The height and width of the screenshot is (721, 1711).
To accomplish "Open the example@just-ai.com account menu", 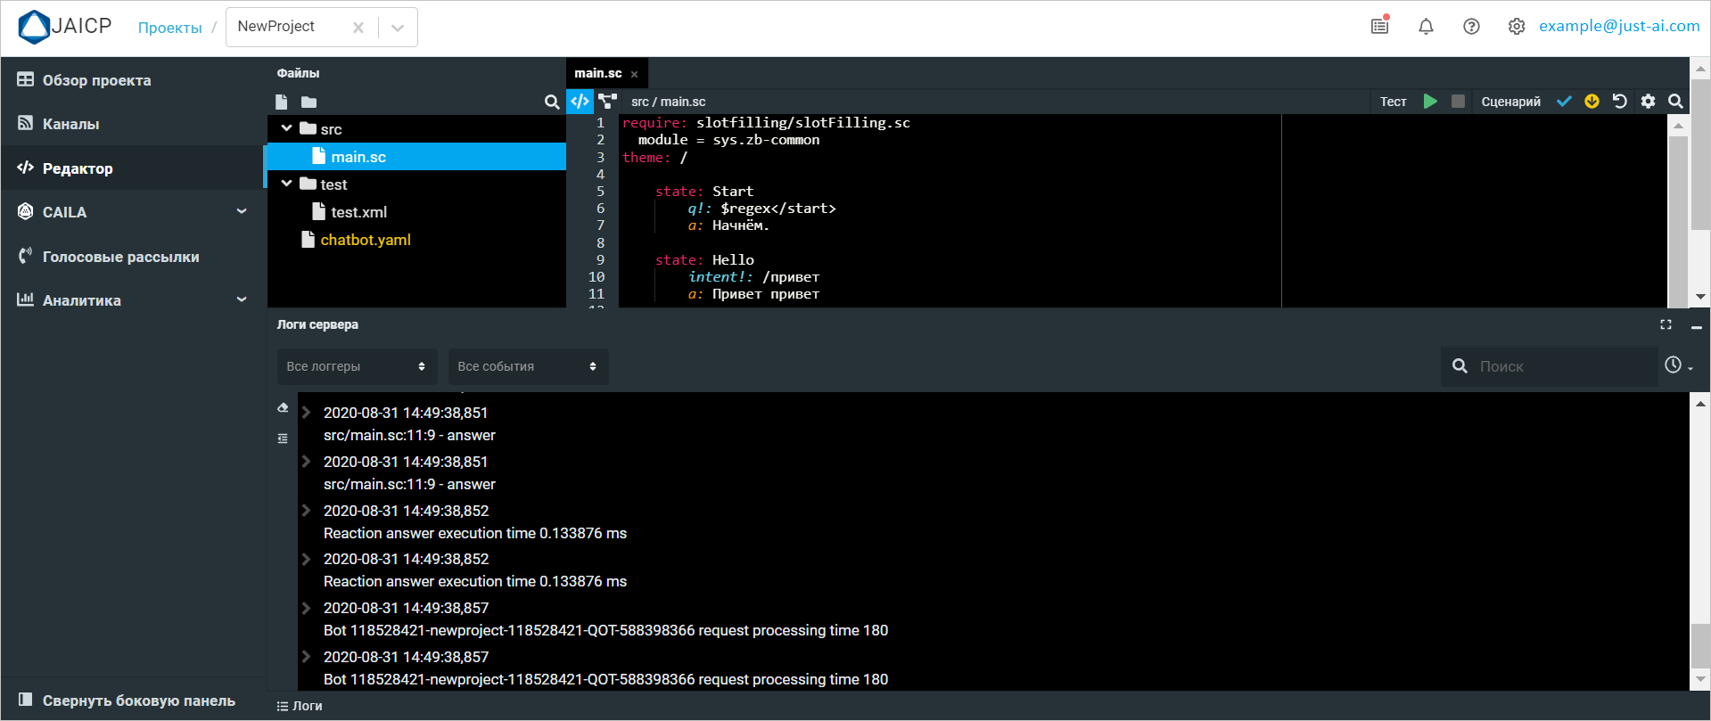I will [x=1619, y=26].
